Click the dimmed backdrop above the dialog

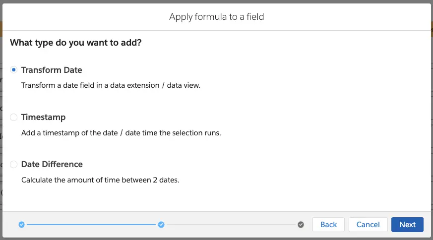click(216, 1)
